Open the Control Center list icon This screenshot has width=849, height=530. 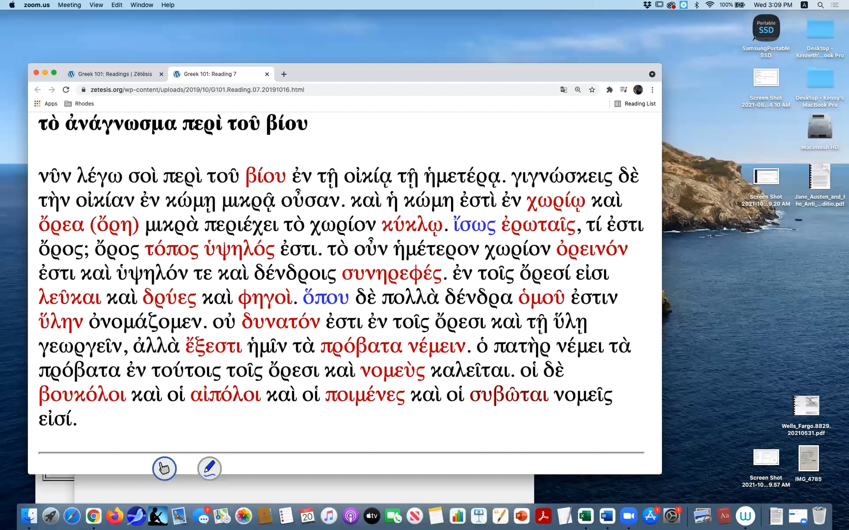(835, 5)
